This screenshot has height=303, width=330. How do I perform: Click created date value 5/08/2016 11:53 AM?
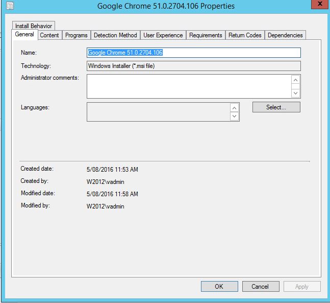[112, 170]
